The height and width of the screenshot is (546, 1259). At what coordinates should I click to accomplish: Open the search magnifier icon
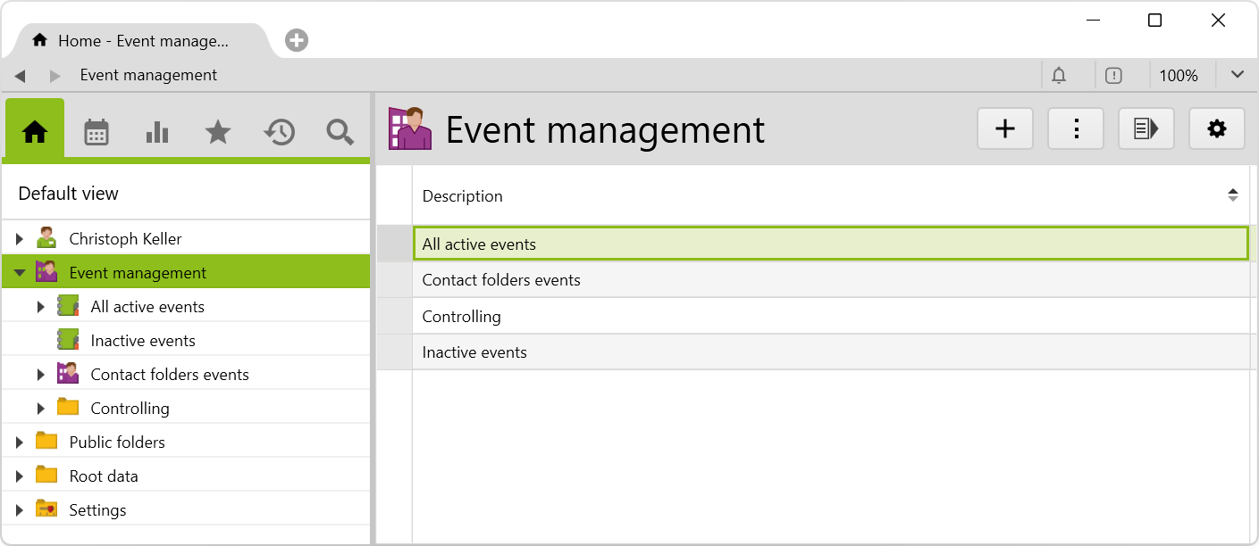(x=340, y=132)
